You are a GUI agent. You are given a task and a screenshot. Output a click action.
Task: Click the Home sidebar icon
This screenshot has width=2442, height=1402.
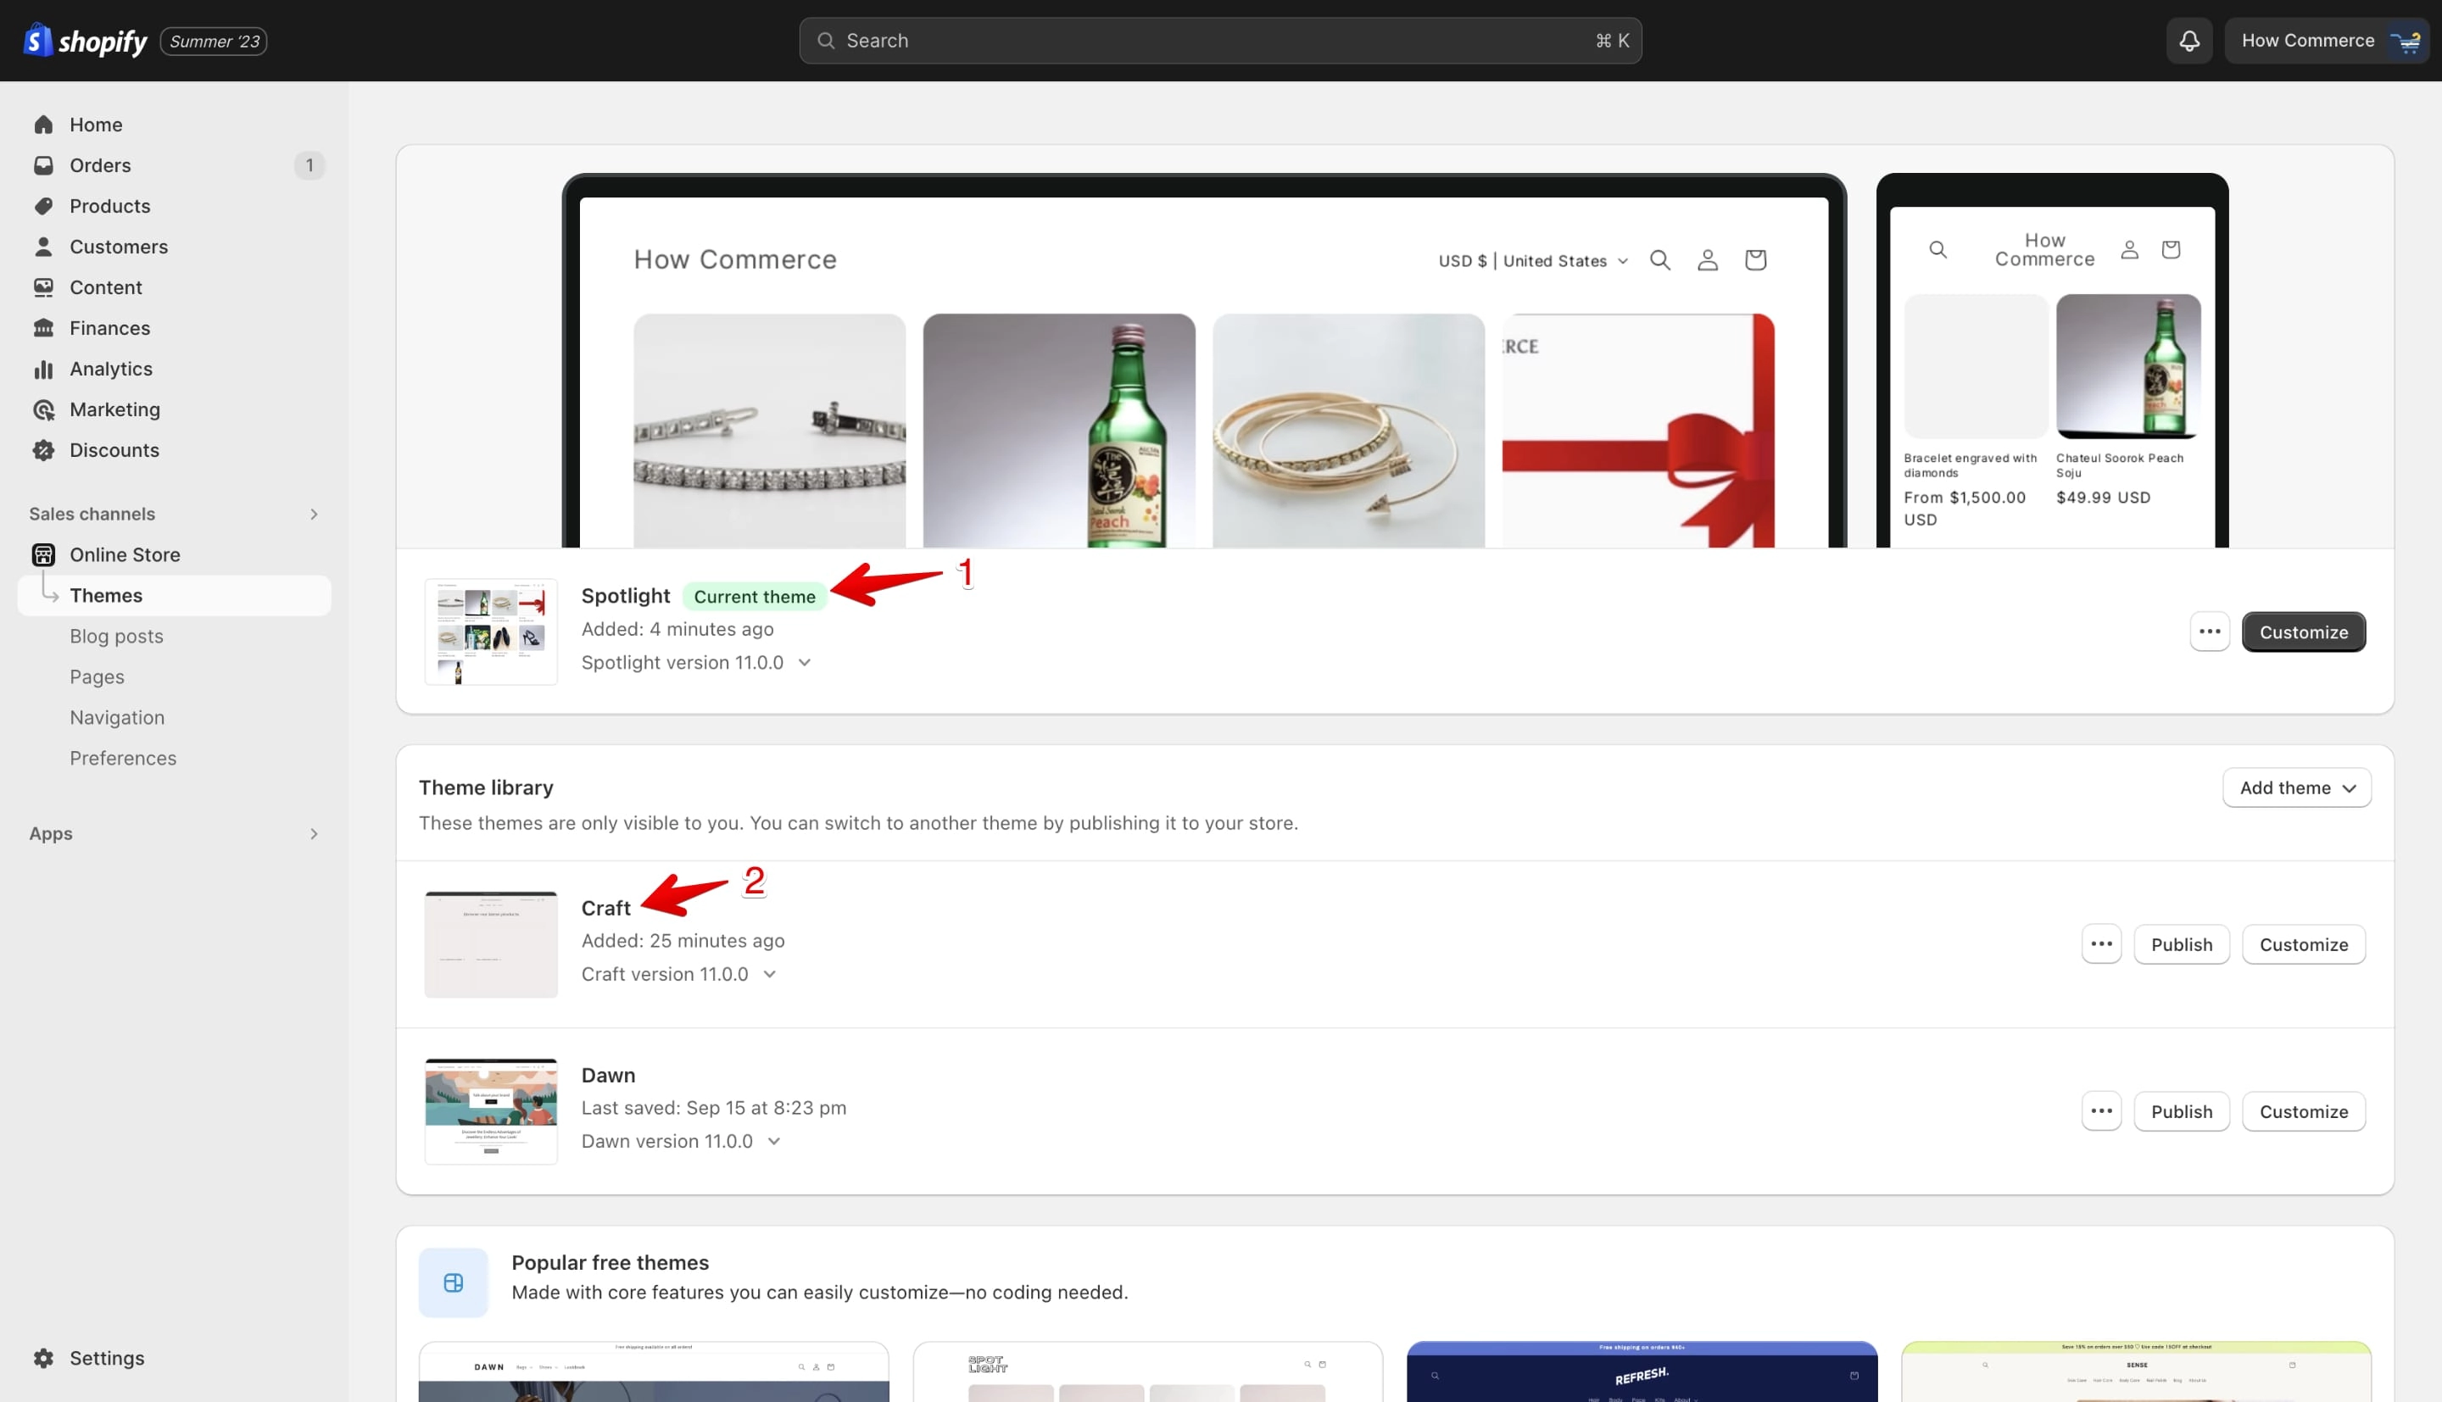point(43,125)
